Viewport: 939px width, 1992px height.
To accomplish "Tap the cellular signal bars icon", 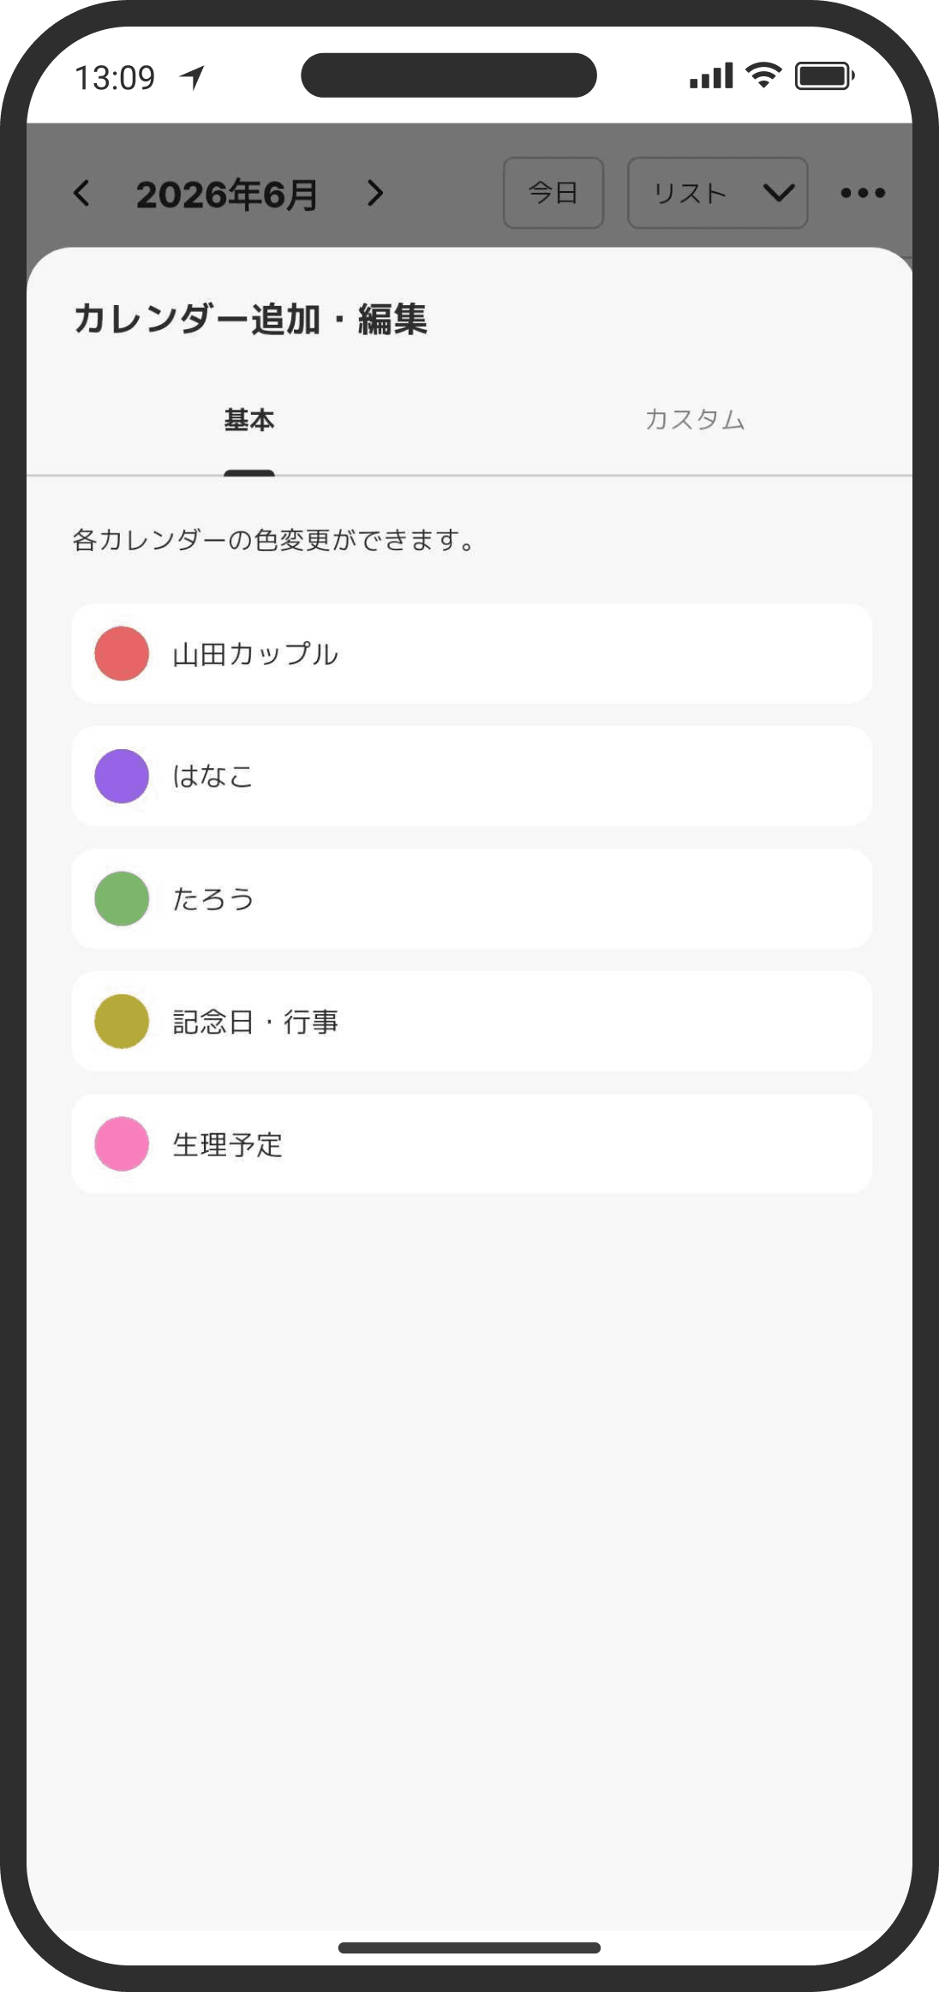I will (711, 75).
